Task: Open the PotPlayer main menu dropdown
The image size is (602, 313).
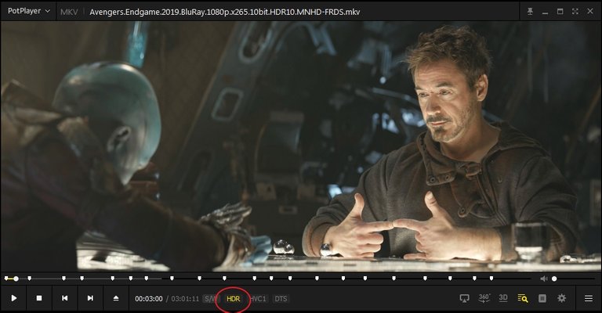Action: (29, 11)
